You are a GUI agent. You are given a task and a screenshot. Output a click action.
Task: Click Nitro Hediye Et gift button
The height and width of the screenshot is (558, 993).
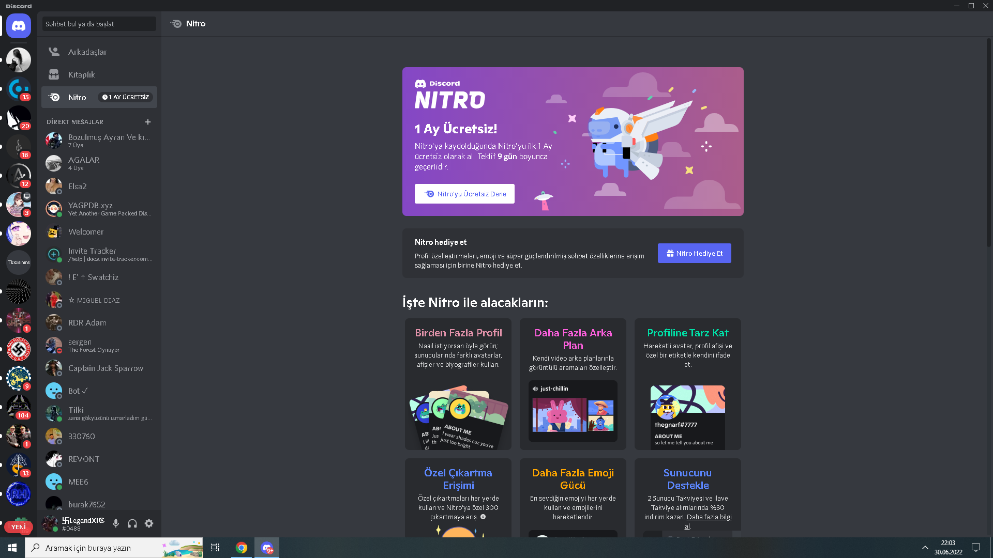[x=694, y=253]
